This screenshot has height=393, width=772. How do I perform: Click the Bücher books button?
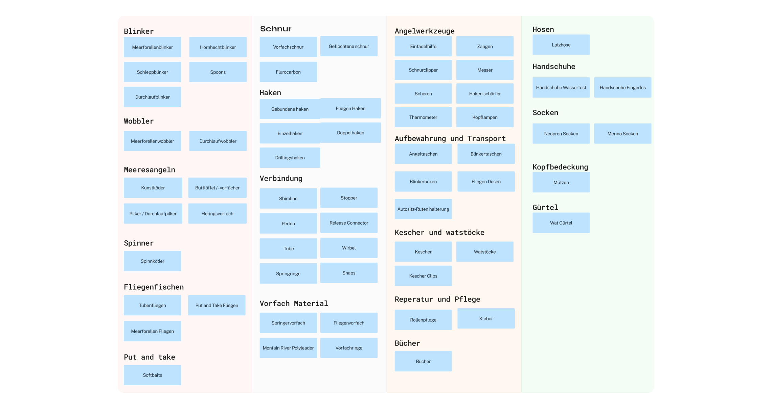[x=423, y=361]
